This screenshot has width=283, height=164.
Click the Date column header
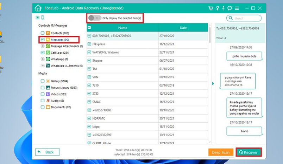click(183, 28)
